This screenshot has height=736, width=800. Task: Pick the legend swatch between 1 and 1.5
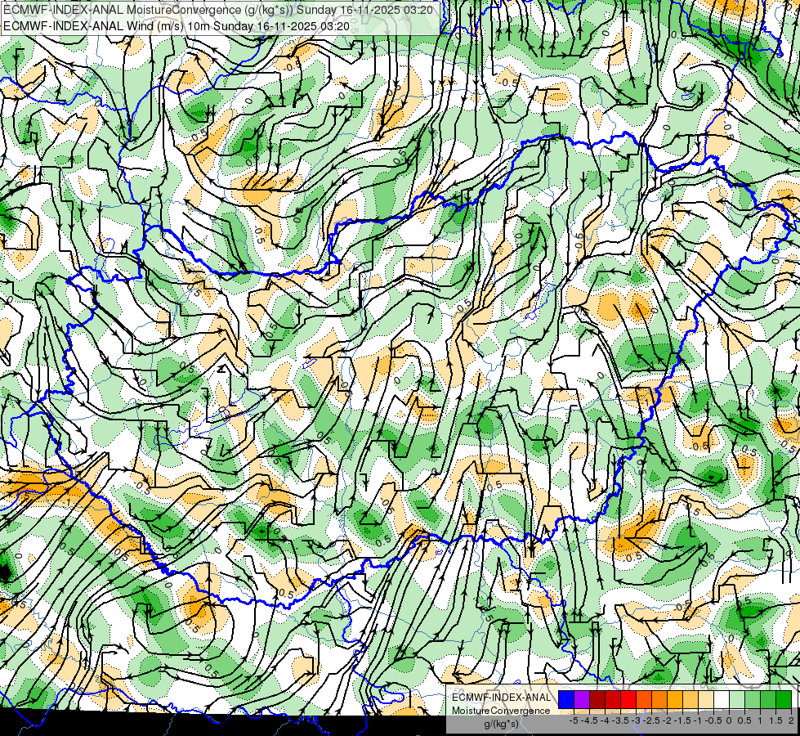[x=768, y=700]
